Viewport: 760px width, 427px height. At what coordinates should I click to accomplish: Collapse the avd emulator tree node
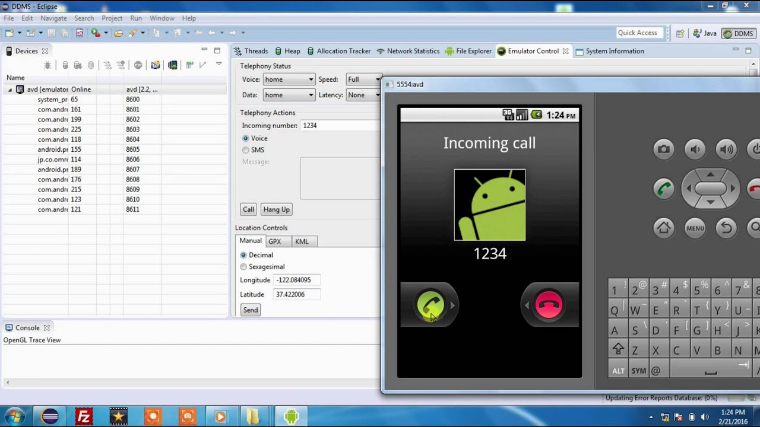click(10, 90)
